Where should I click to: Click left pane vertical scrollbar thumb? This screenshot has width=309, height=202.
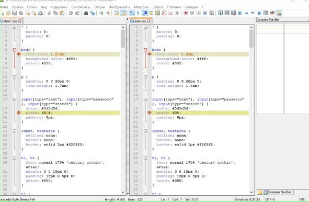click(x=123, y=39)
